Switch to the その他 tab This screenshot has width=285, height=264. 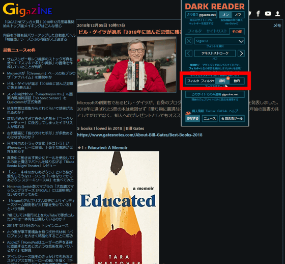[237, 31]
